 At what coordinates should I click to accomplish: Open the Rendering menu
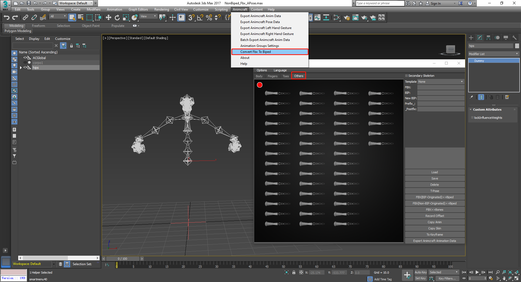[161, 9]
